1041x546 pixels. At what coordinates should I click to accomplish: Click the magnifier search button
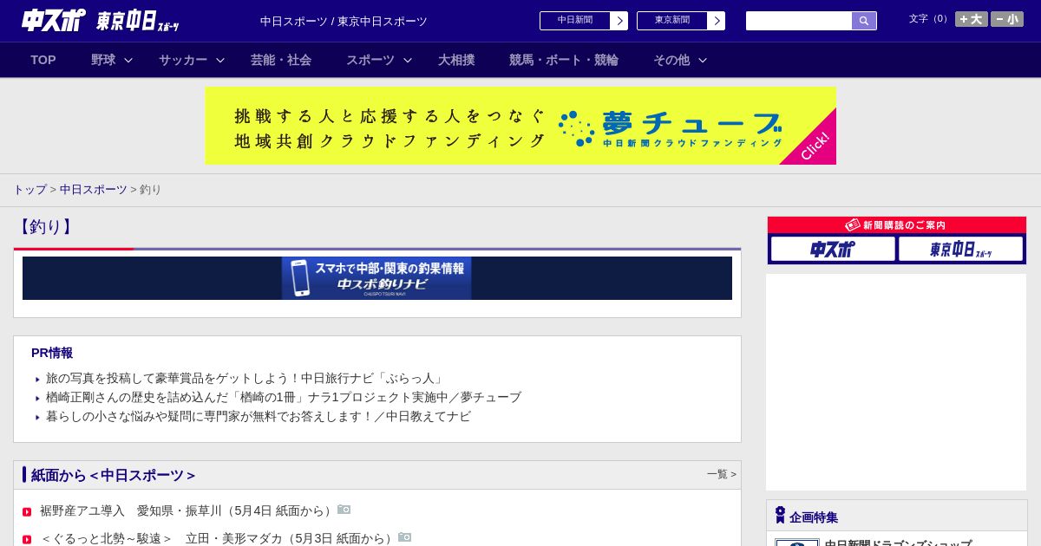(x=864, y=21)
